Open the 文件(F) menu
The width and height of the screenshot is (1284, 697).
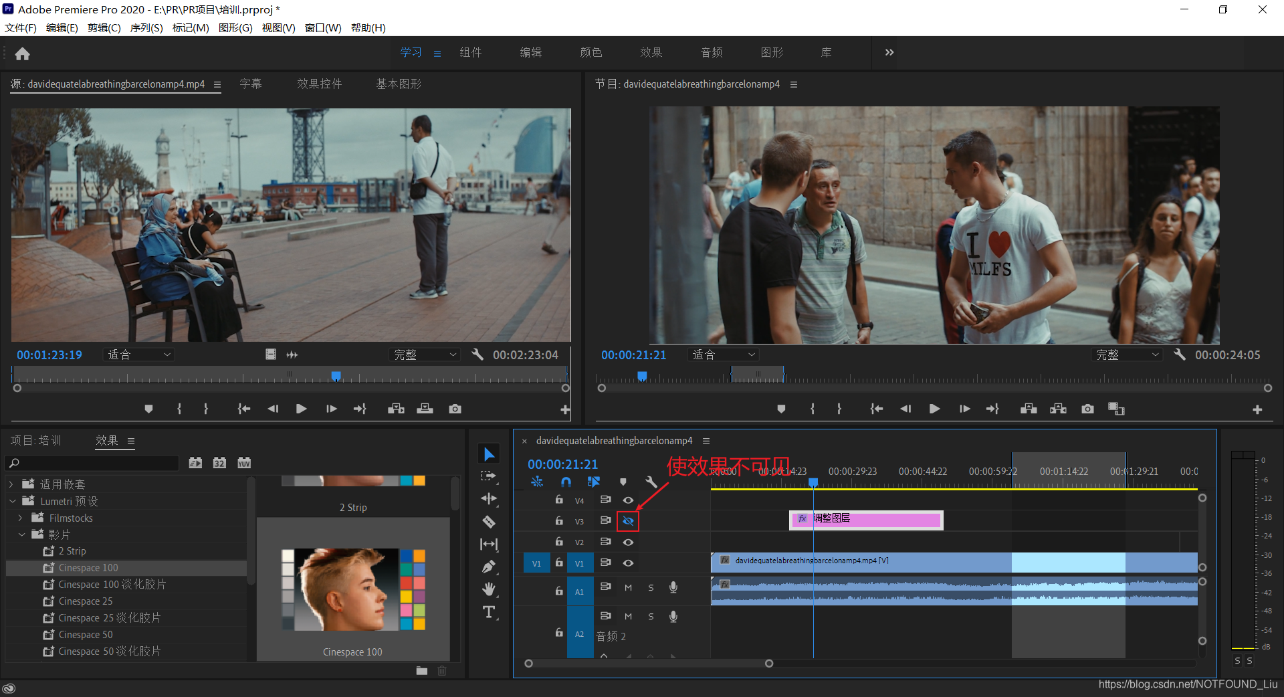click(21, 27)
